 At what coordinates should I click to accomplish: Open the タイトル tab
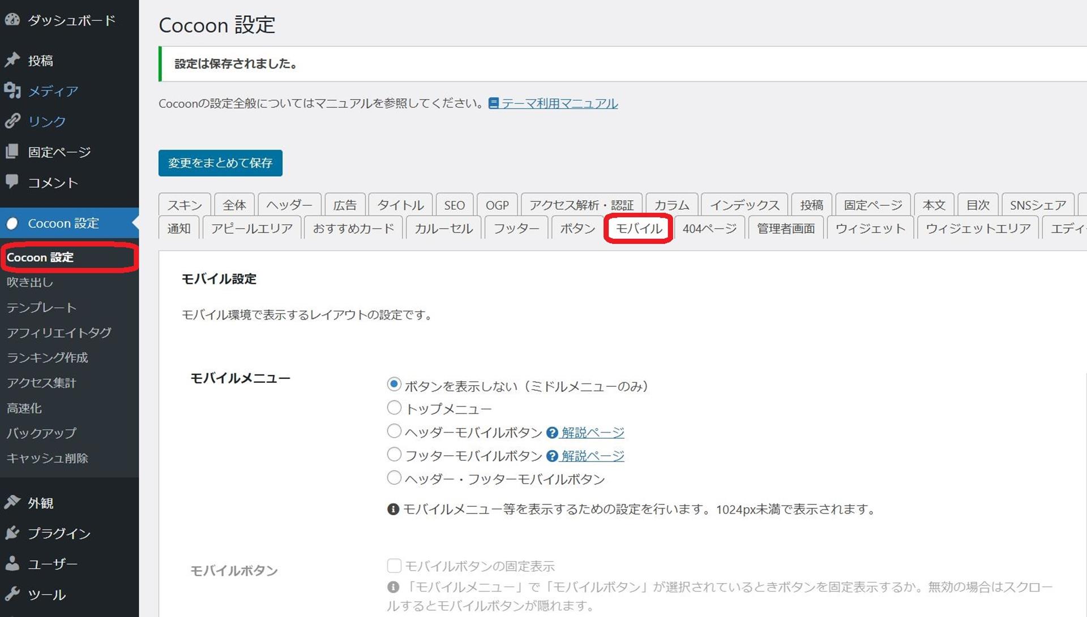click(x=400, y=205)
